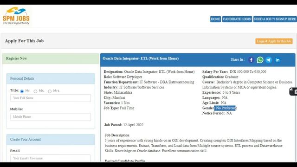The width and height of the screenshot is (297, 167).
Task: Click the dark side widget on right edge
Action: coord(293,92)
